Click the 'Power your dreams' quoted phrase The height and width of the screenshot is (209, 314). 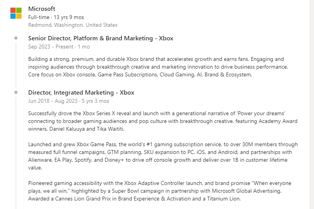[x=261, y=113]
